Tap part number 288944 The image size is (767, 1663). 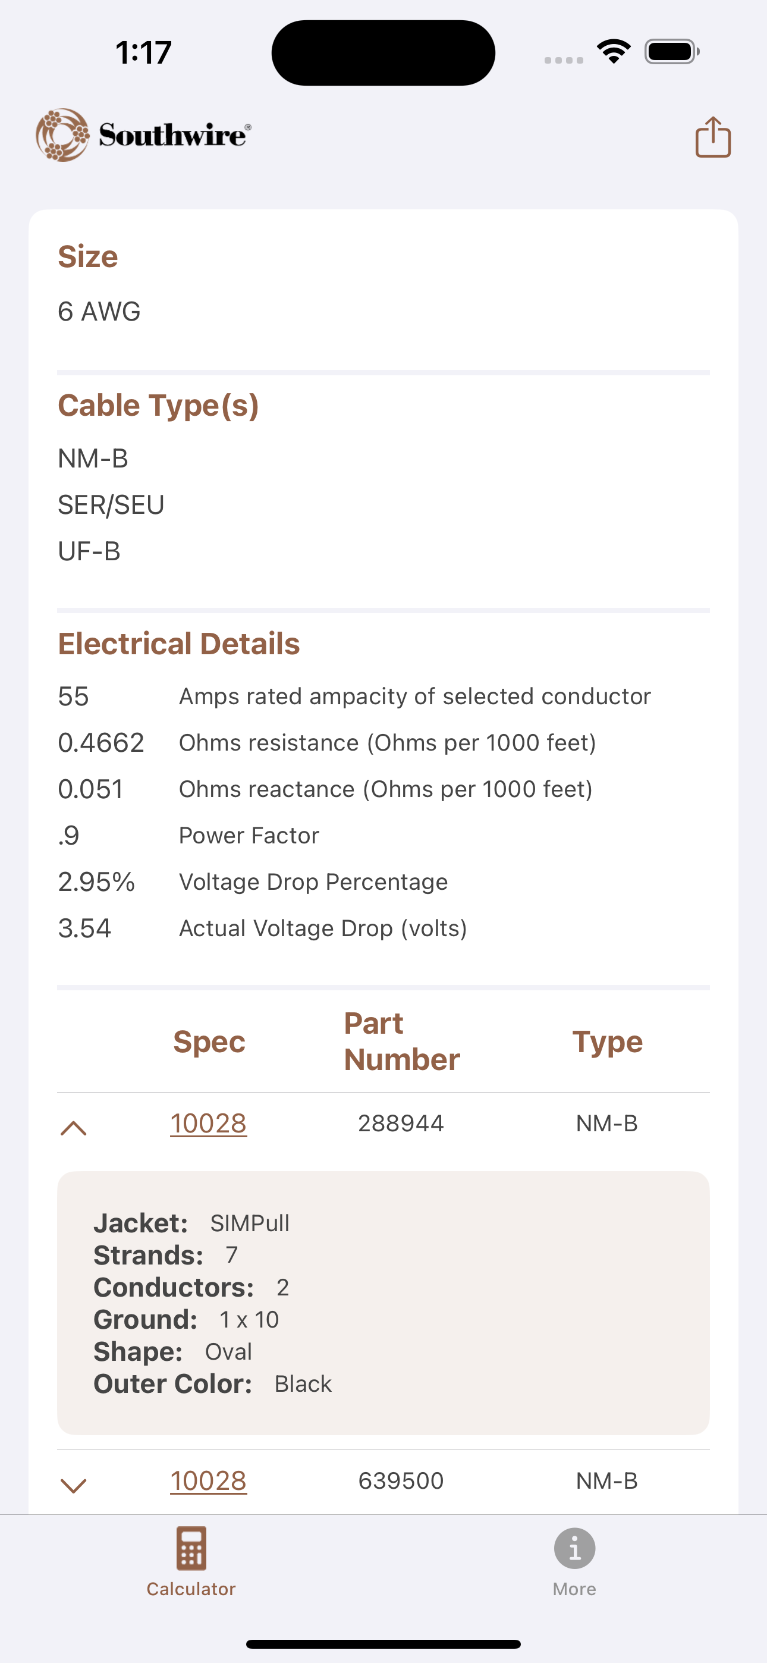click(x=401, y=1124)
